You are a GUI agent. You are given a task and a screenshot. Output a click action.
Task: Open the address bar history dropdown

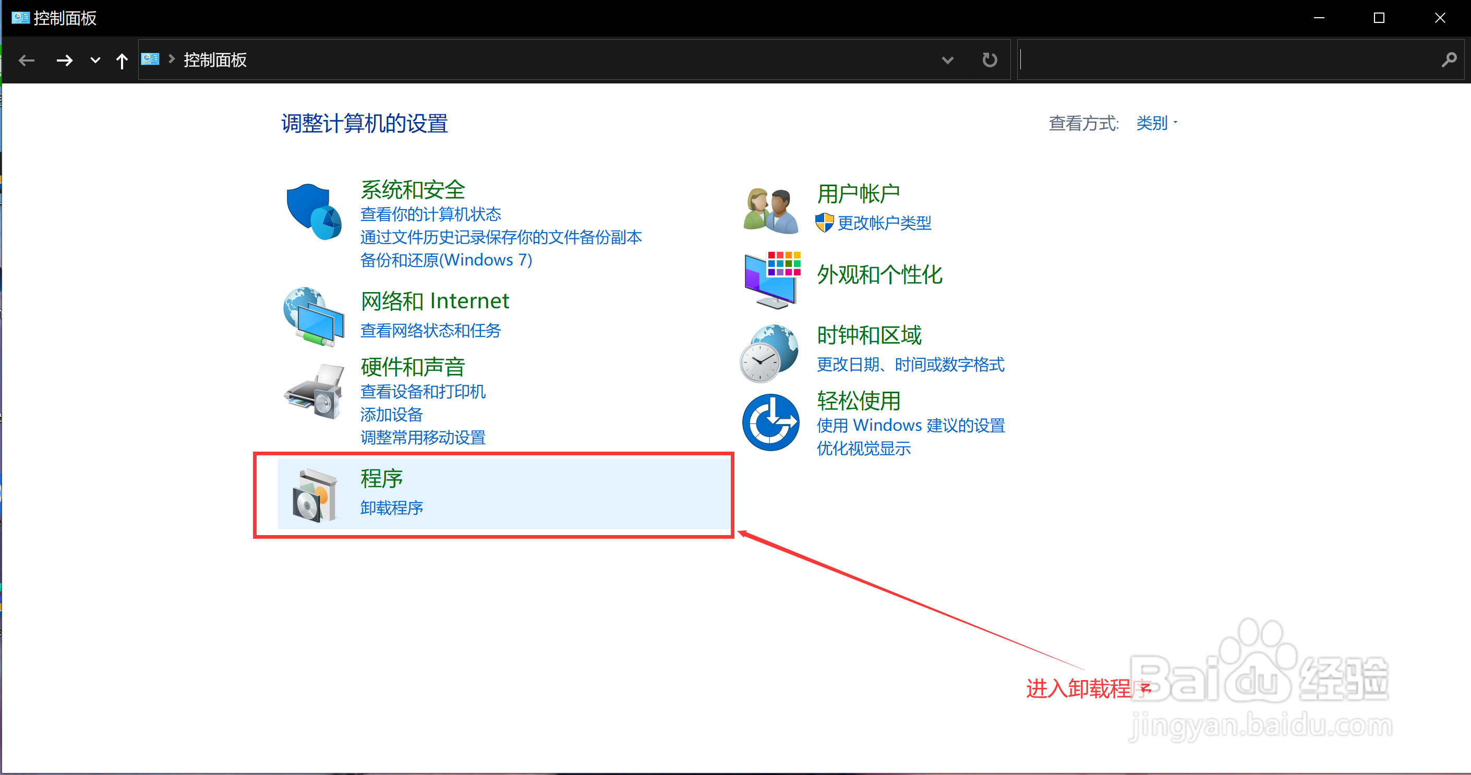[x=947, y=59]
